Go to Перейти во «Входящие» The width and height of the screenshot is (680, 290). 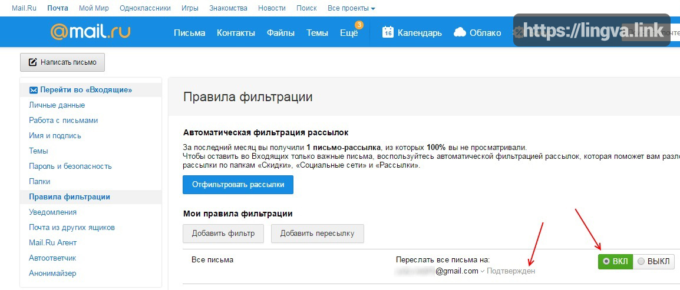tap(86, 90)
